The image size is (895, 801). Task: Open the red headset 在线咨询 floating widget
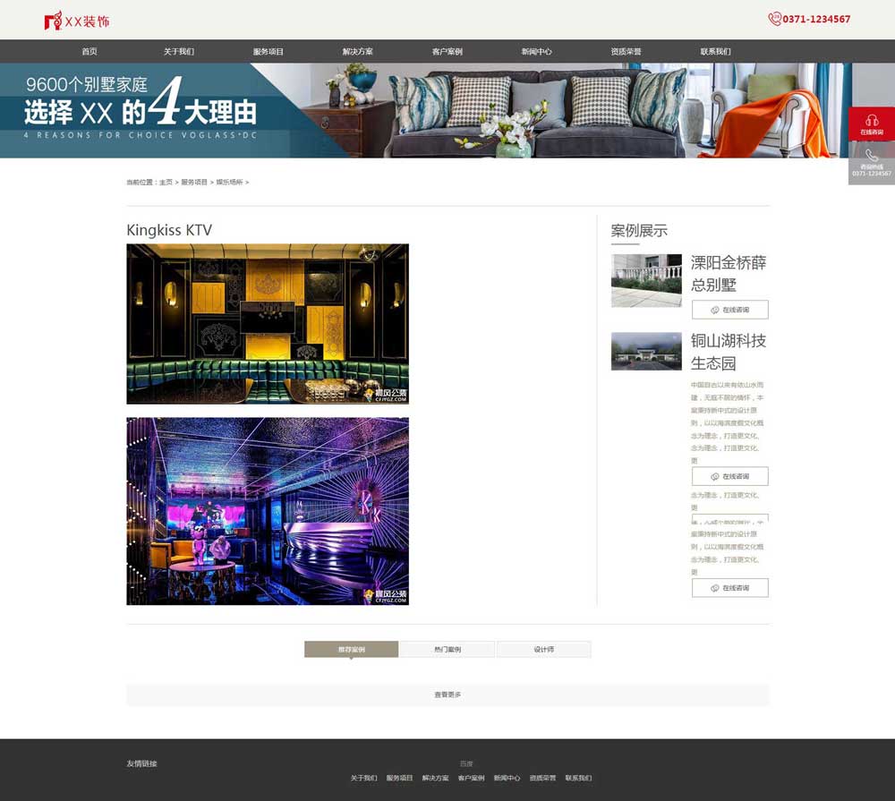(x=871, y=124)
